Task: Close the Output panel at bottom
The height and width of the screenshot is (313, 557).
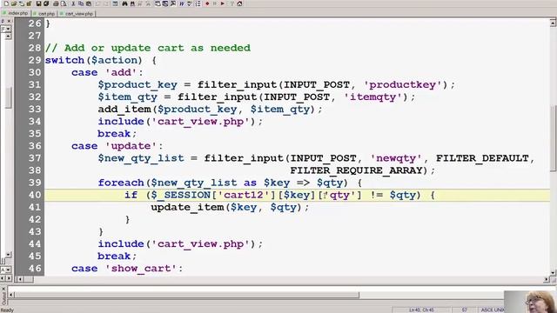Action: point(3,290)
